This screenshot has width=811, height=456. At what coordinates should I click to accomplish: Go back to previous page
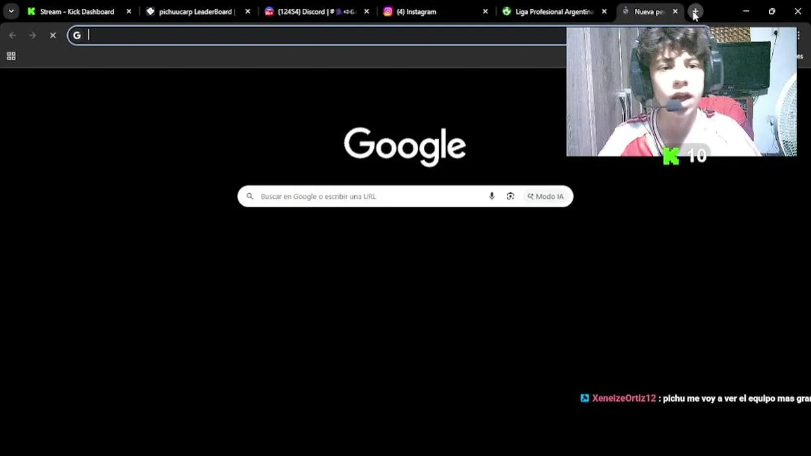(x=13, y=35)
